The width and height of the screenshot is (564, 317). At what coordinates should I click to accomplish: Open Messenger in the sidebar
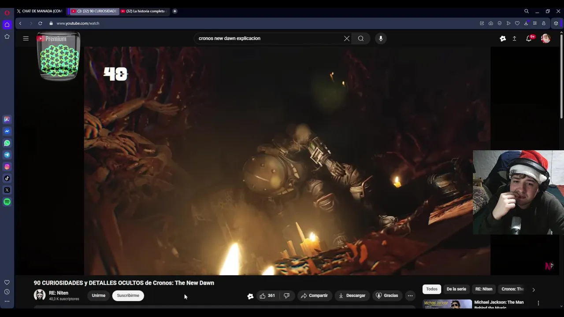point(7,131)
